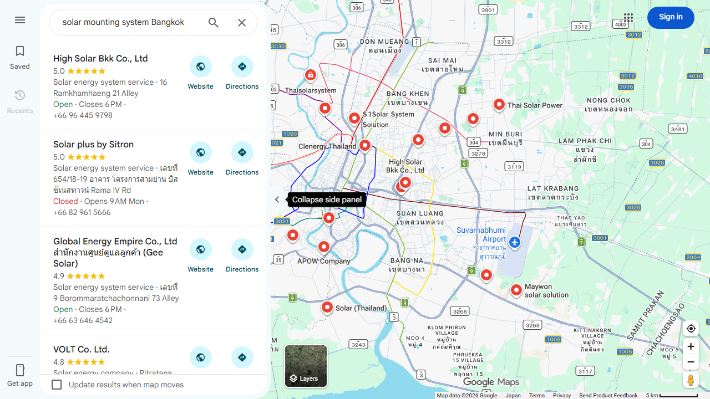The width and height of the screenshot is (710, 399).
Task: Open the Google apps grid
Action: (628, 18)
